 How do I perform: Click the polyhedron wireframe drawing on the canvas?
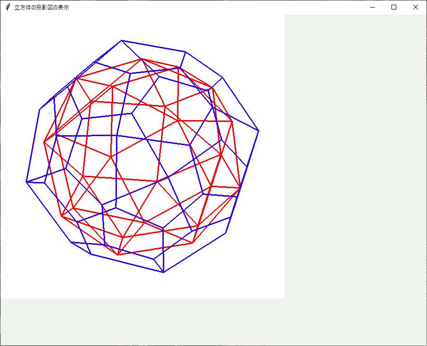(x=142, y=156)
